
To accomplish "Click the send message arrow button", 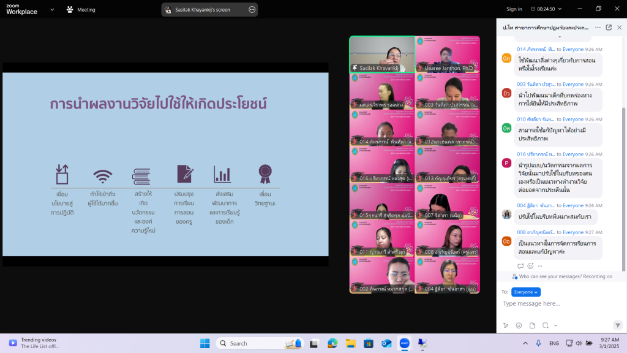I will click(617, 325).
